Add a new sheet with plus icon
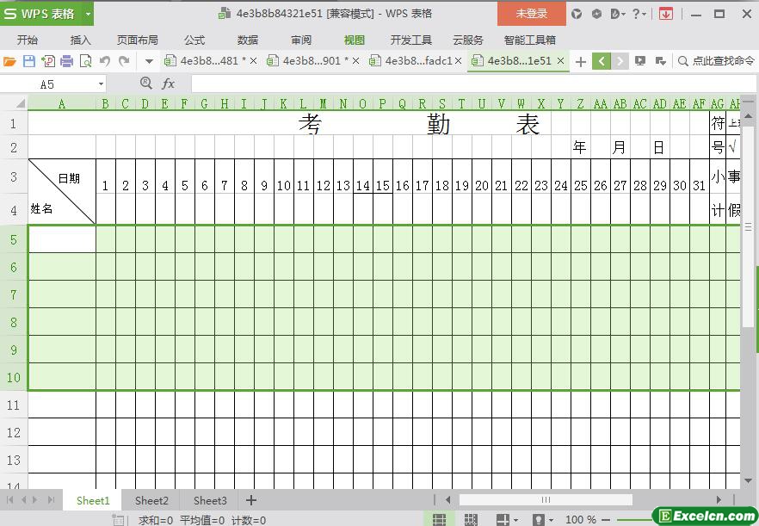Image resolution: width=759 pixels, height=526 pixels. 251,500
